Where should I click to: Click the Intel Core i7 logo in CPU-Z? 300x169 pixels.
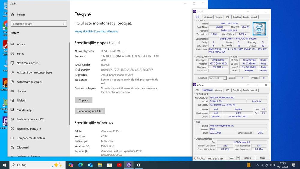[x=259, y=29]
